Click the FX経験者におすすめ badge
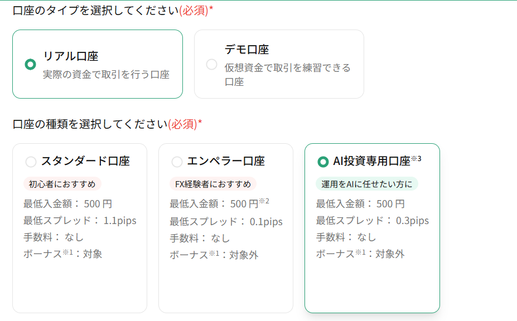This screenshot has width=517, height=321. click(x=212, y=184)
